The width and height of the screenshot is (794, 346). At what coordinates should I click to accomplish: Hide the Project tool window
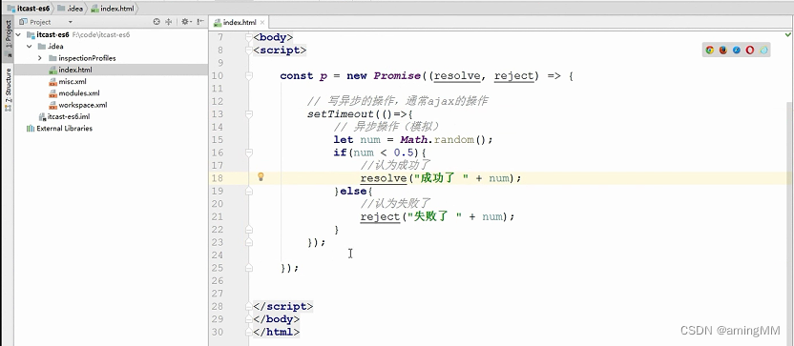[x=200, y=22]
